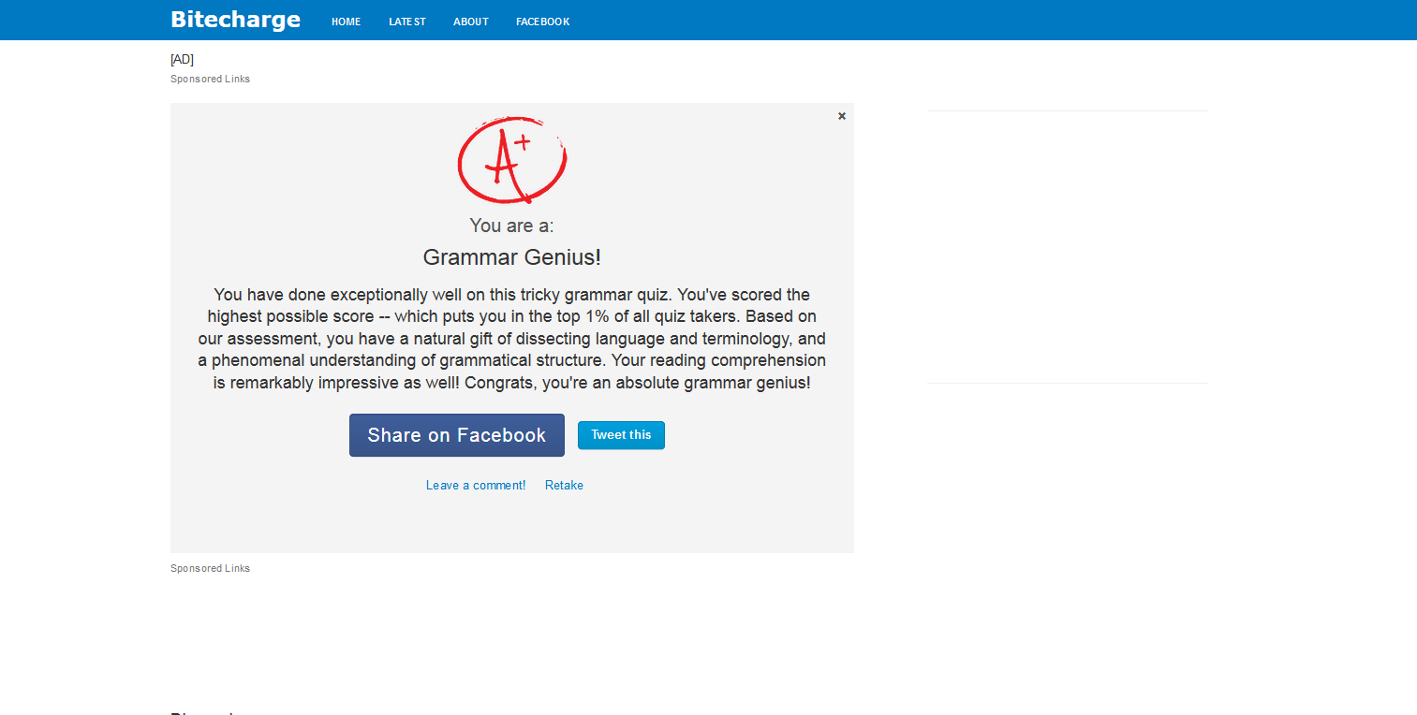Click the Grammar Genius heading
This screenshot has width=1417, height=715.
click(511, 256)
